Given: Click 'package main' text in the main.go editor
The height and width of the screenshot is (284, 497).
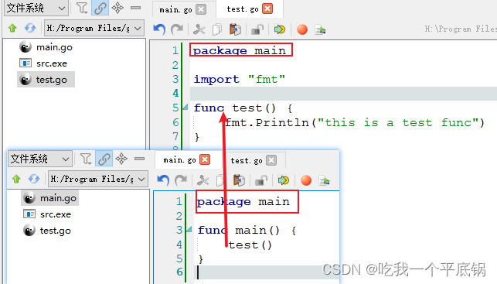Looking at the screenshot, I should click(x=243, y=202).
